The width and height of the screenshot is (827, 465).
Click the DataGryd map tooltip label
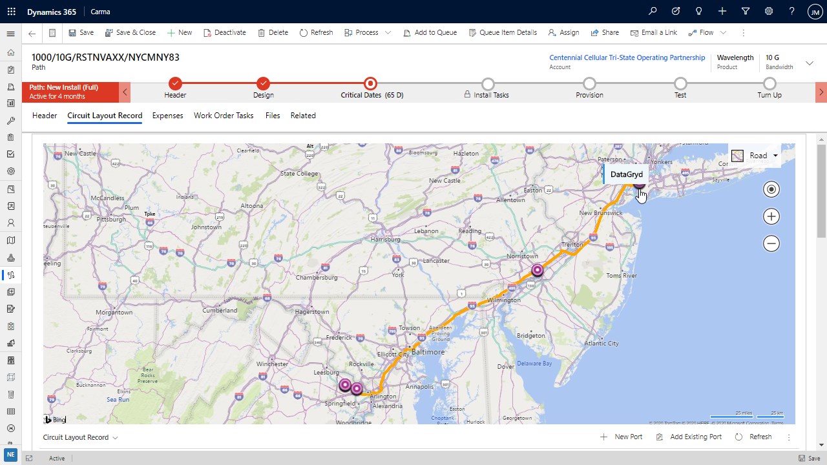[627, 174]
